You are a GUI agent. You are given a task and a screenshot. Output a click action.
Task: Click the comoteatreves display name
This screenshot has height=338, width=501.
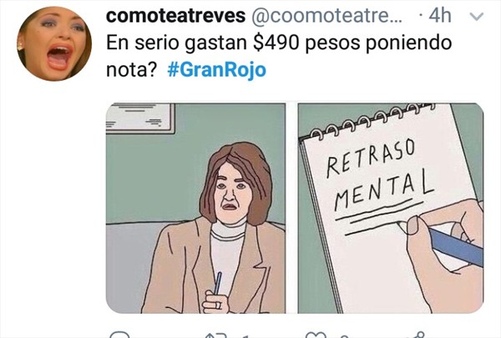pyautogui.click(x=175, y=16)
